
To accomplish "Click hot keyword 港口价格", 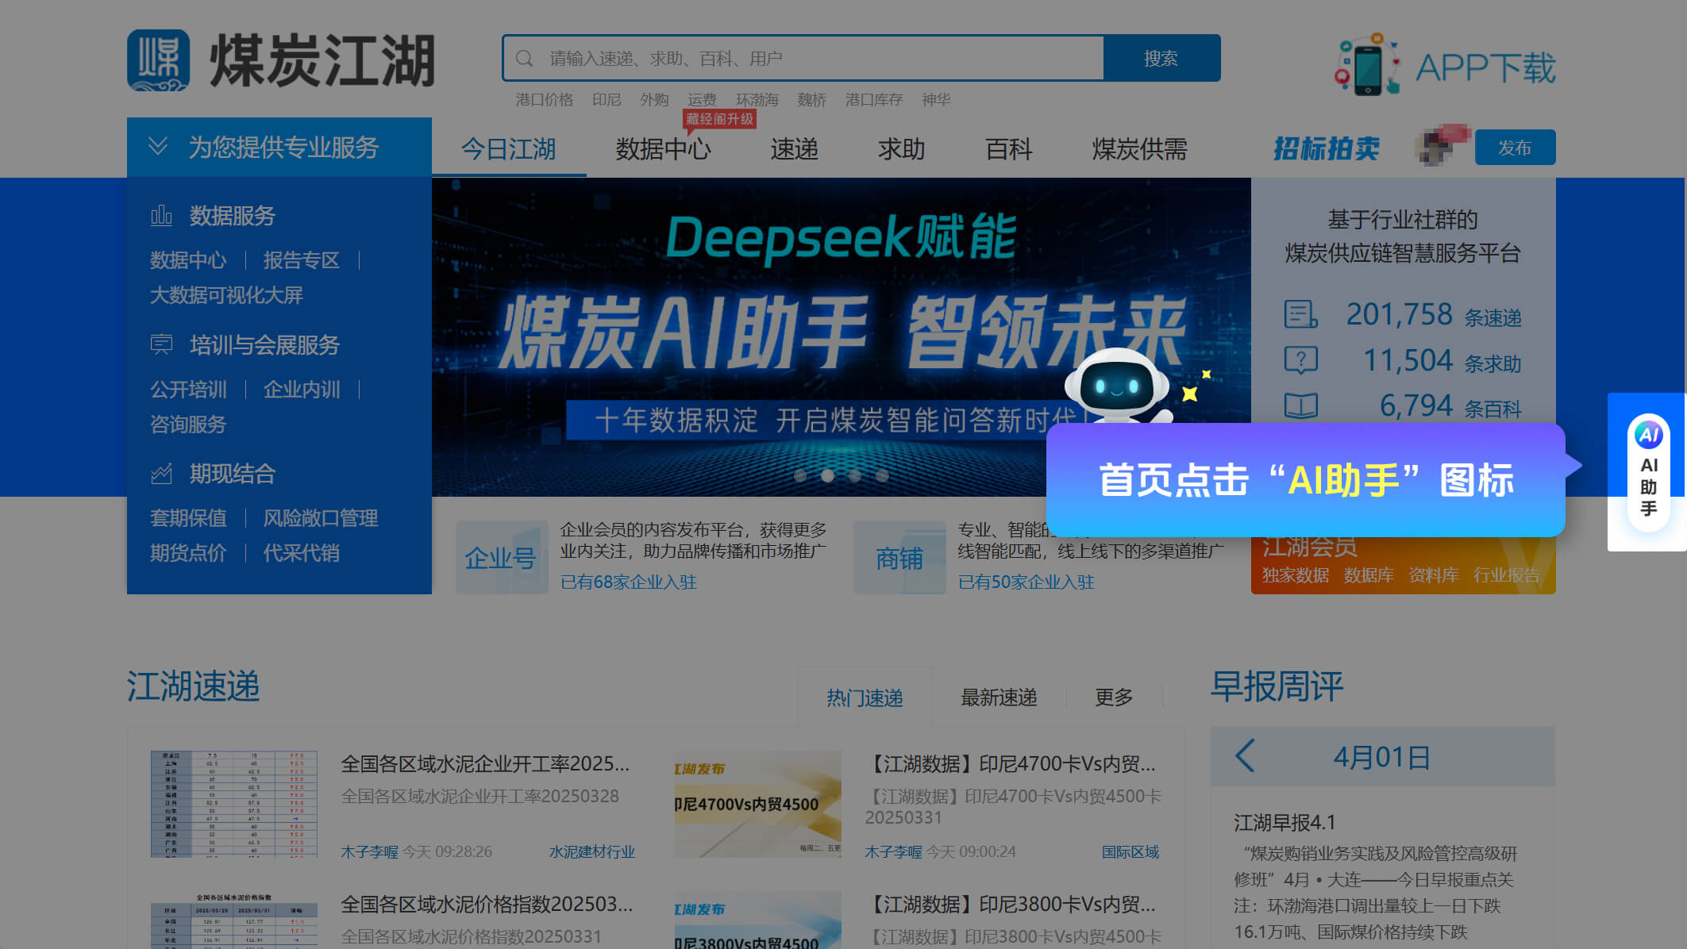I will 545,99.
